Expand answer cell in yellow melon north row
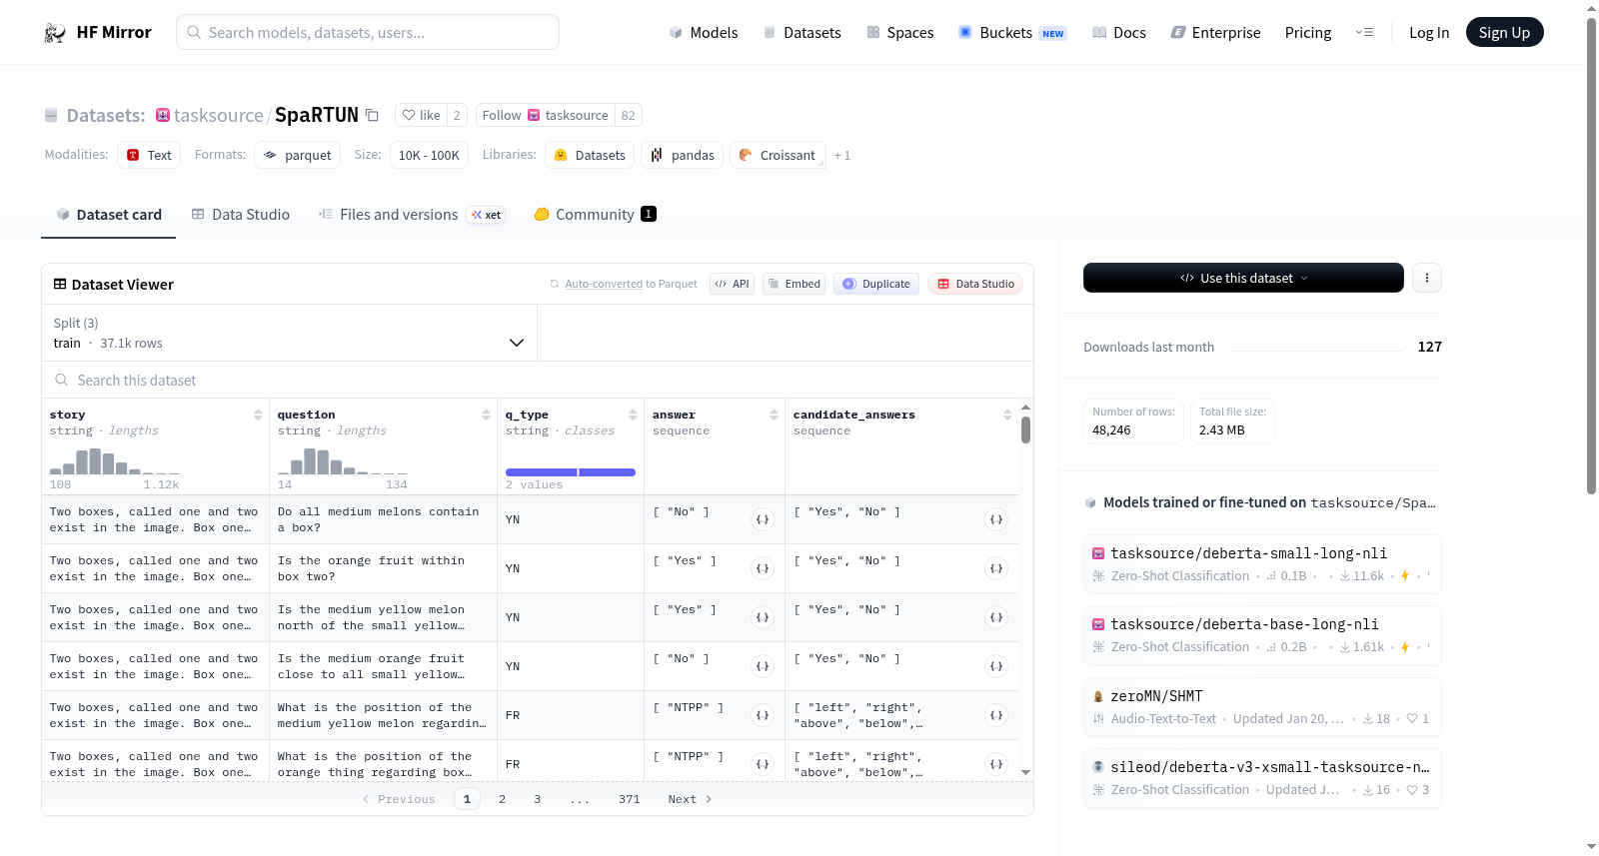Image resolution: width=1599 pixels, height=856 pixels. coord(763,617)
